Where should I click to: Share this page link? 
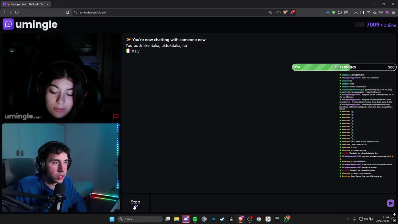277,12
